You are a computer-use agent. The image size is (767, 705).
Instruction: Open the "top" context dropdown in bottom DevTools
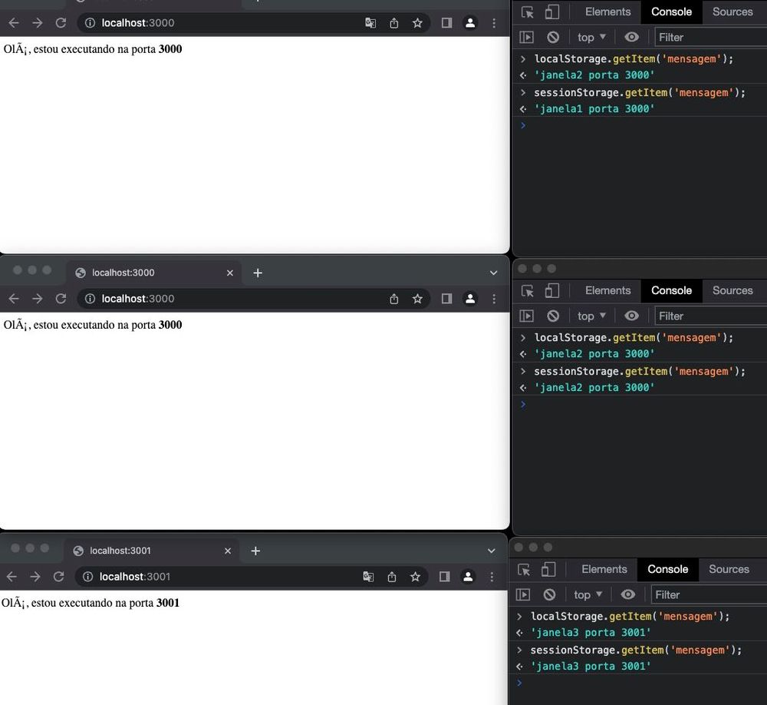tap(588, 594)
